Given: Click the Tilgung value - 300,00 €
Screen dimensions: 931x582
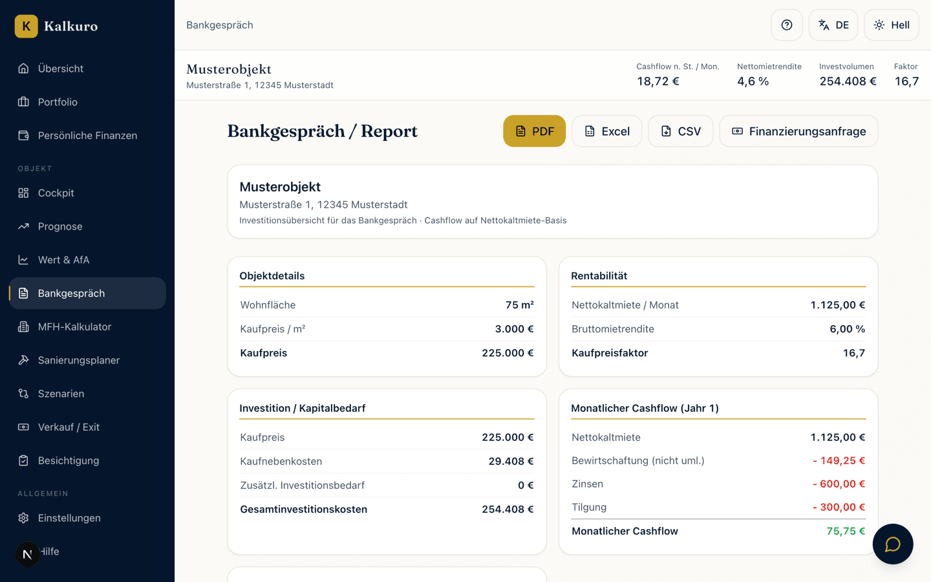Looking at the screenshot, I should click(839, 508).
